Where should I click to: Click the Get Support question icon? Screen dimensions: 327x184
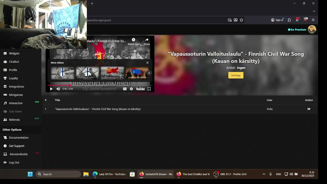(5, 146)
